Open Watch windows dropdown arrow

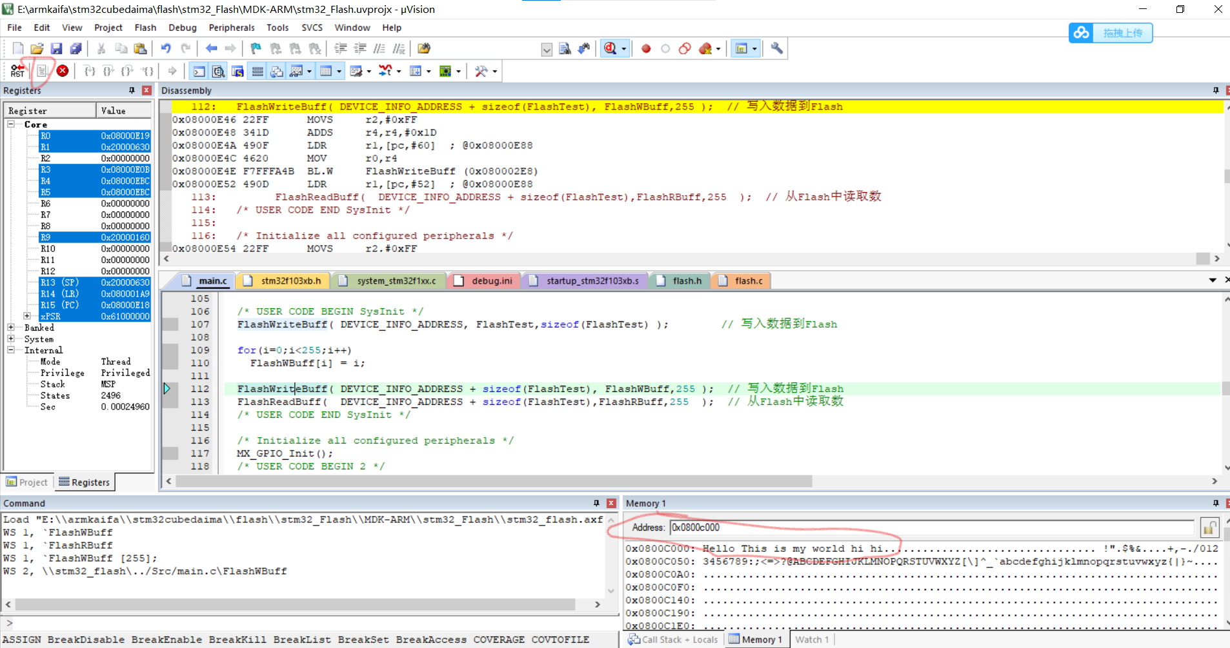310,71
